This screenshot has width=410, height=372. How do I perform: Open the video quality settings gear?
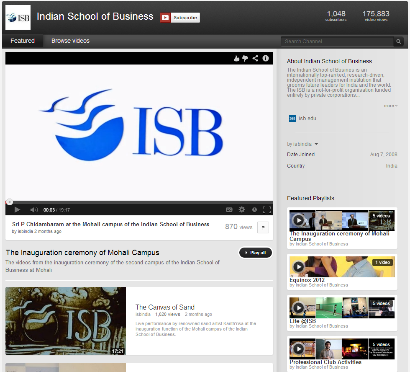[242, 209]
